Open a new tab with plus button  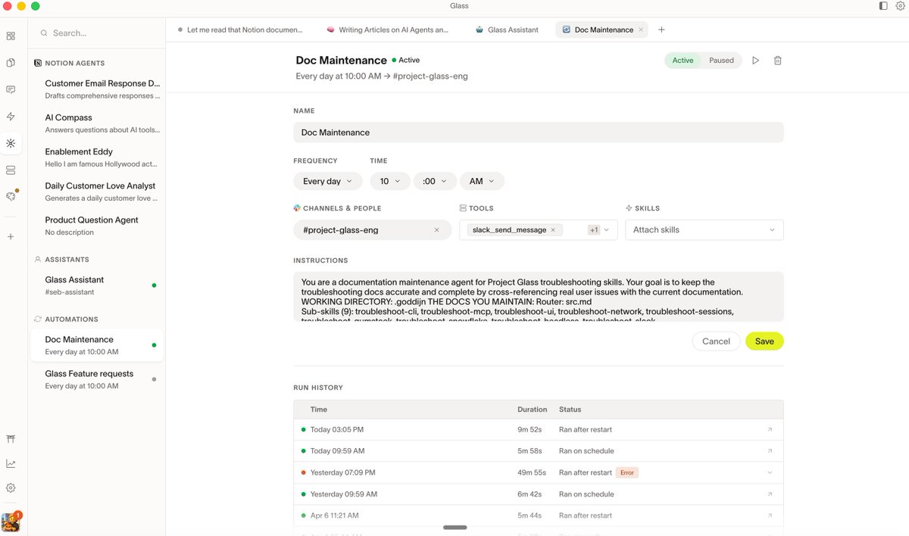[661, 30]
